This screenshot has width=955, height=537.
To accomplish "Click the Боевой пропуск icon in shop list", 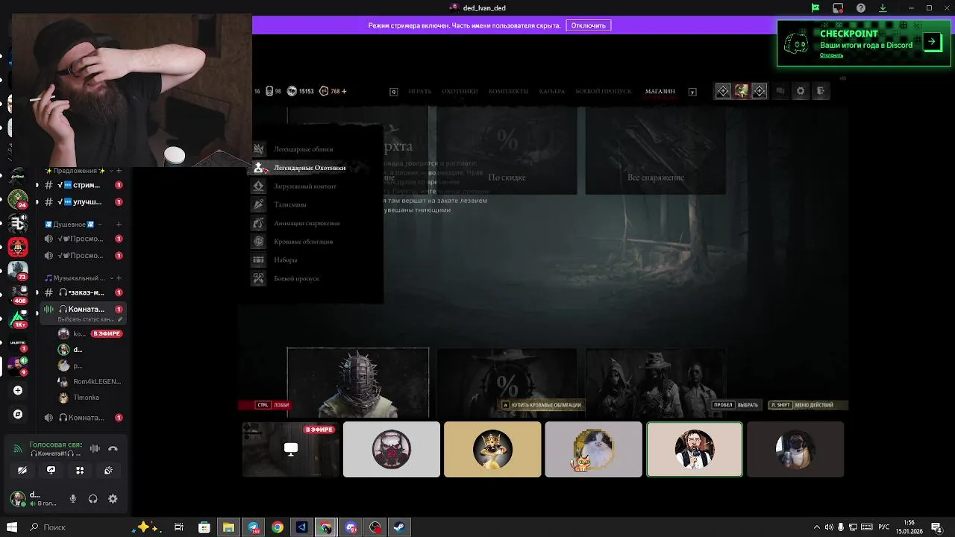I will tap(258, 278).
